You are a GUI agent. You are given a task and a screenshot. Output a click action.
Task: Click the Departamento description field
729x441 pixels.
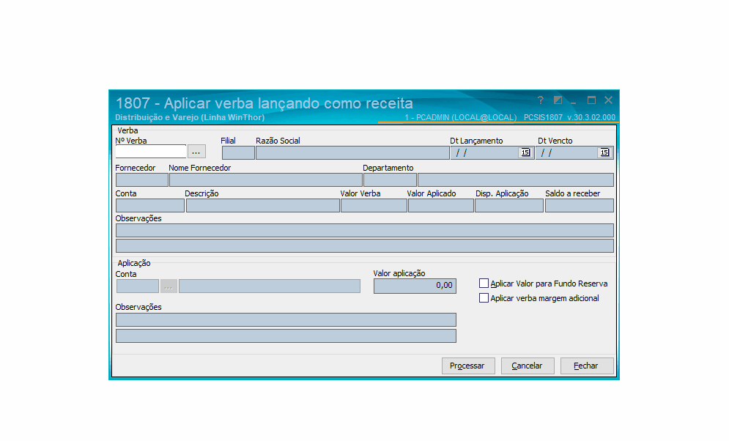point(516,179)
